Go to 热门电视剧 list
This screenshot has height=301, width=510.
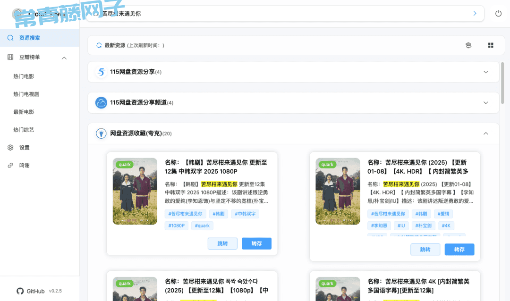click(26, 94)
